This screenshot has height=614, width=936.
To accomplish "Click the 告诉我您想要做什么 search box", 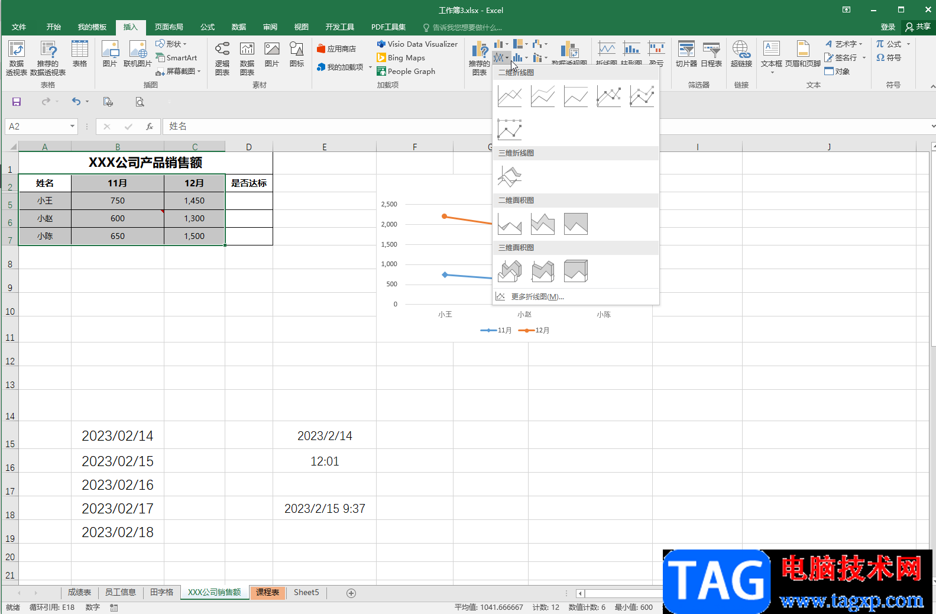I will click(462, 27).
